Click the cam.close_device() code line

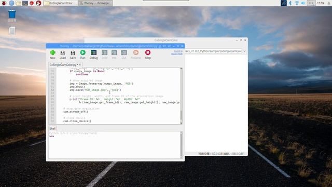point(77,121)
